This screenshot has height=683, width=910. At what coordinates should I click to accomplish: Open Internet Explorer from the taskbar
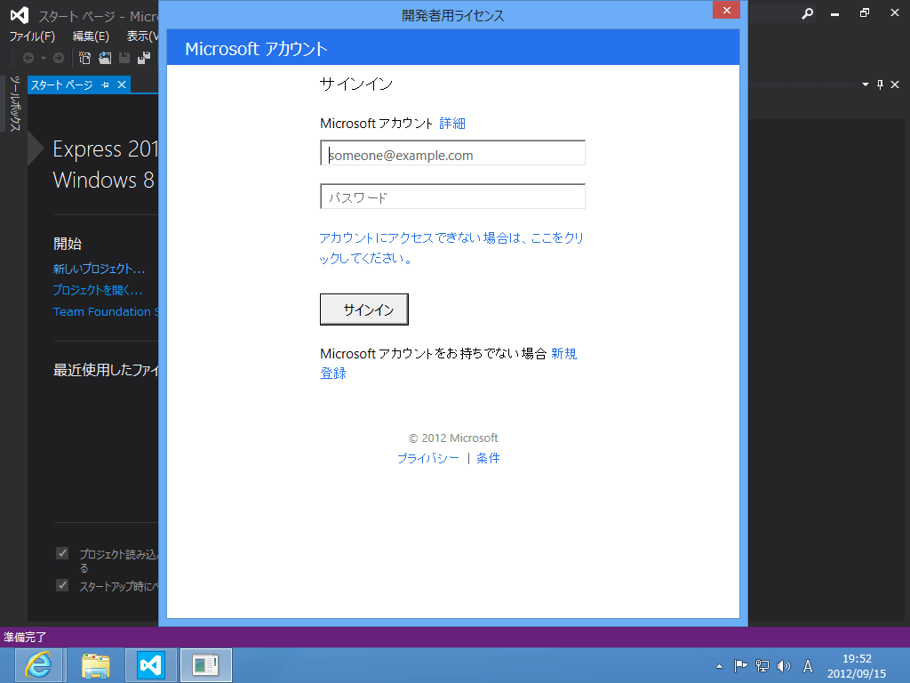pyautogui.click(x=39, y=665)
